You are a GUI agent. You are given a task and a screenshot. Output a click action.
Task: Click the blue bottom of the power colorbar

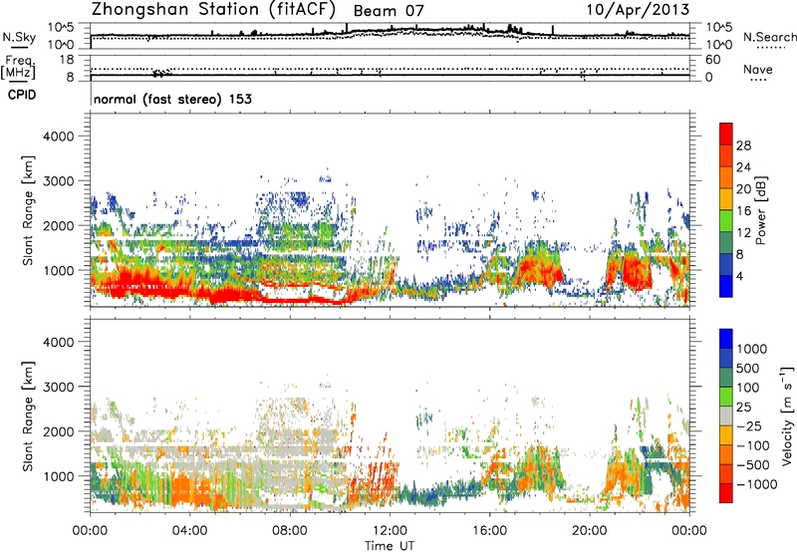[726, 286]
